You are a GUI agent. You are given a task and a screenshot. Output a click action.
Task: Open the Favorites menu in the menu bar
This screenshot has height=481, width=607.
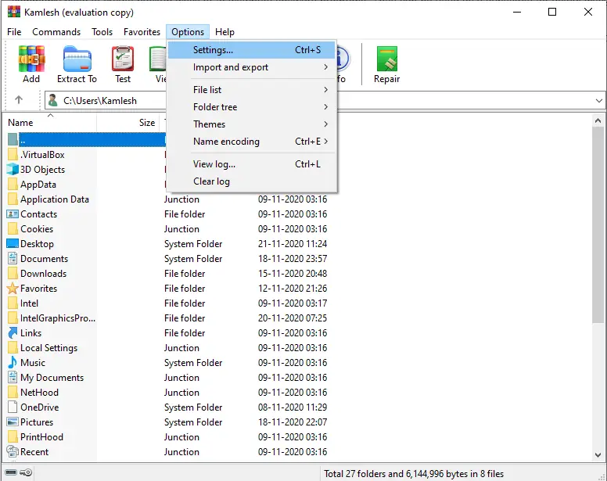tap(142, 32)
